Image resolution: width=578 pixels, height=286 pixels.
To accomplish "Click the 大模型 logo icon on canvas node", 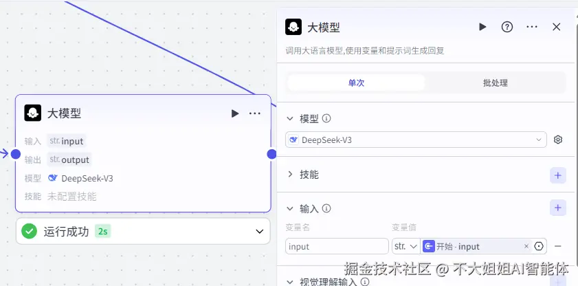I will (x=33, y=113).
